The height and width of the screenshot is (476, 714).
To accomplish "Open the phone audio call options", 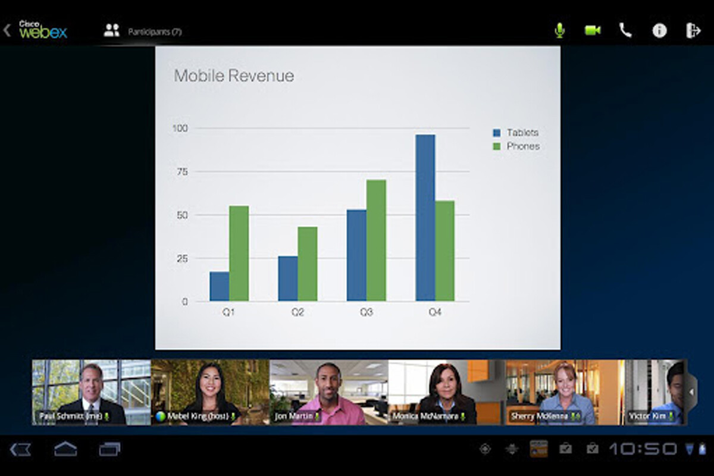I will point(625,30).
